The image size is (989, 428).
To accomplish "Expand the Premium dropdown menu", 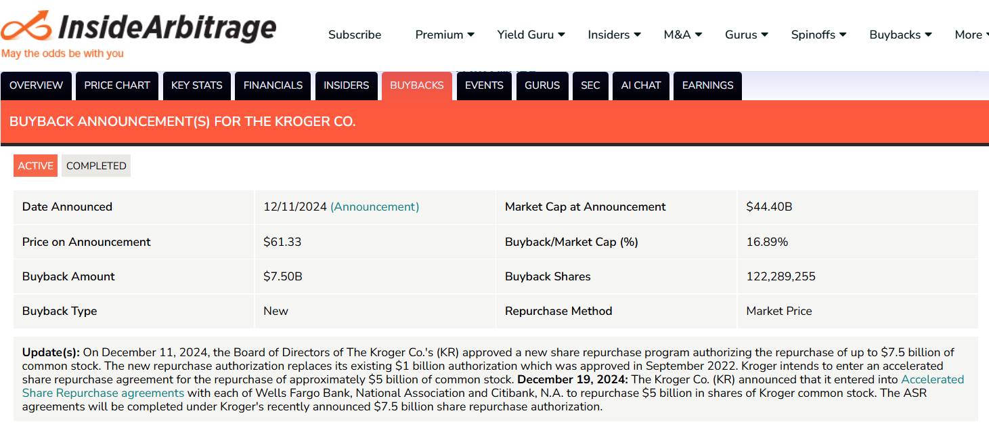I will (x=445, y=35).
